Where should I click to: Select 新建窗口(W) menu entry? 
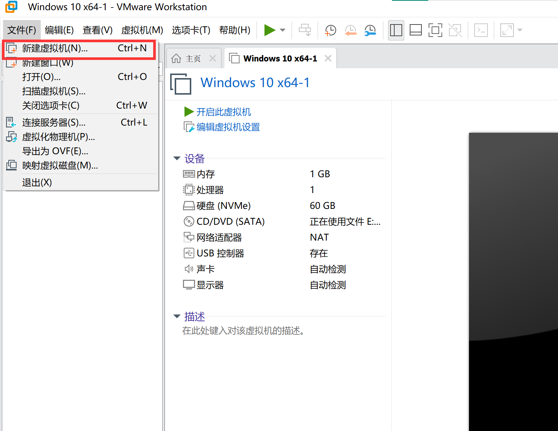[80, 63]
